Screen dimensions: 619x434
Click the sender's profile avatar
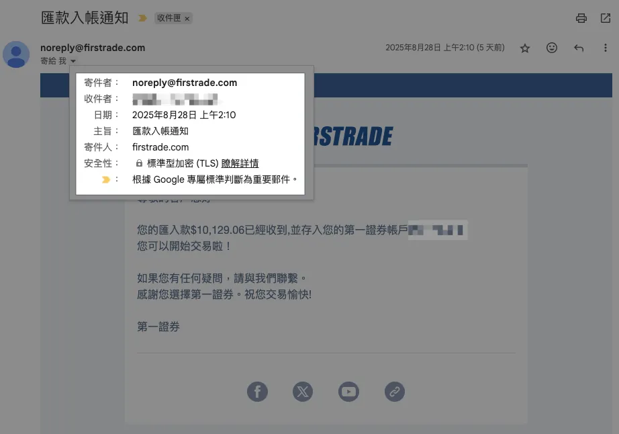point(16,54)
